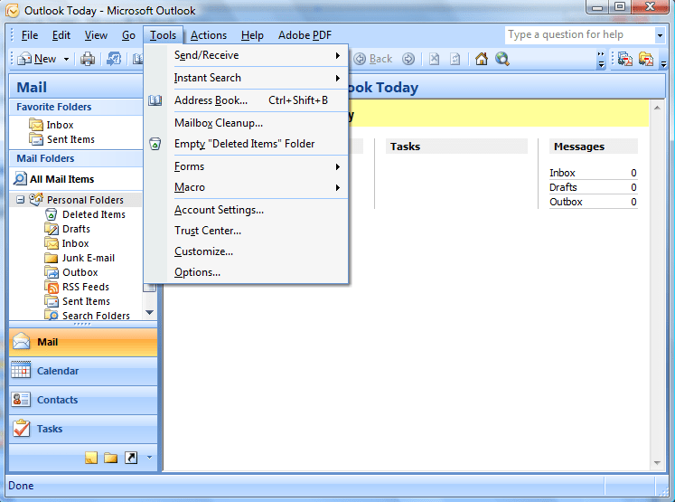675x502 pixels.
Task: Click the Drafts link under Messages
Action: click(x=563, y=187)
